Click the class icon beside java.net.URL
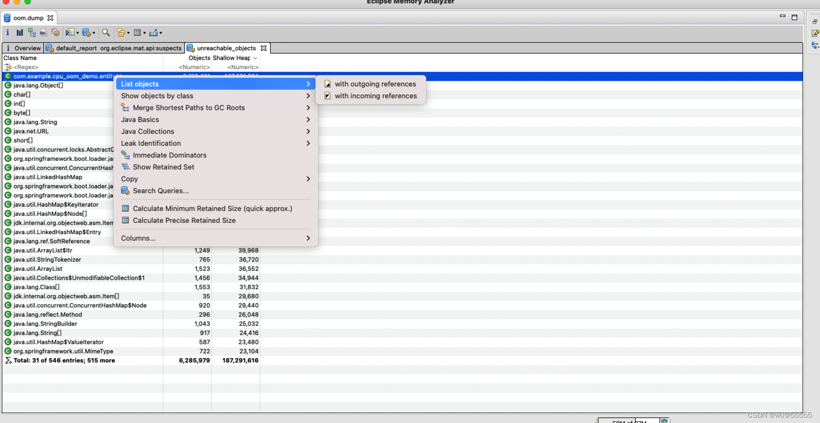820x423 pixels. click(x=8, y=131)
